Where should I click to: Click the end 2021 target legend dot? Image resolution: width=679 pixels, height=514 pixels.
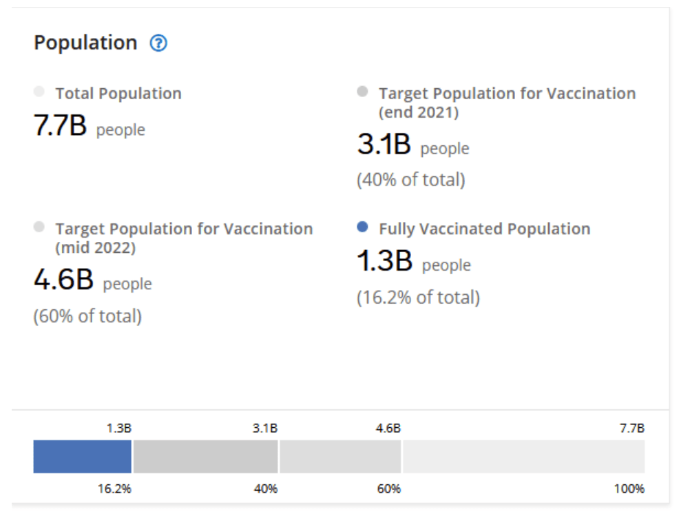pos(362,92)
